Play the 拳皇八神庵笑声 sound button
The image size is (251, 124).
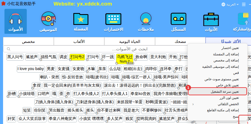[x=62, y=119]
